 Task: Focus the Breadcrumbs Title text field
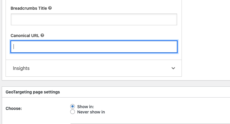[94, 19]
